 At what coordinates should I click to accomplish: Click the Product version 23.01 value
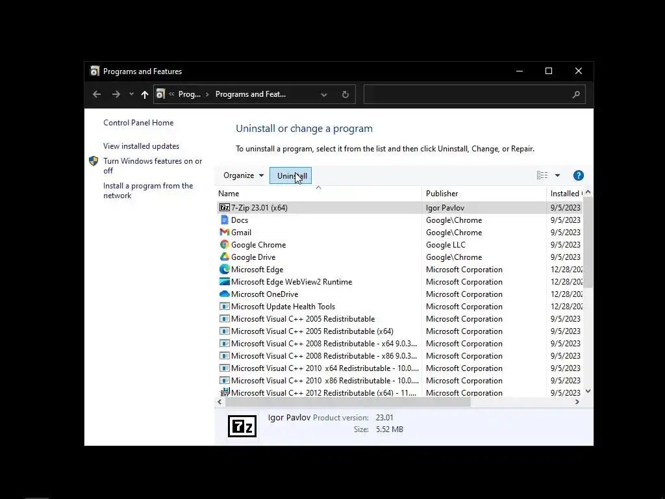pyautogui.click(x=384, y=418)
